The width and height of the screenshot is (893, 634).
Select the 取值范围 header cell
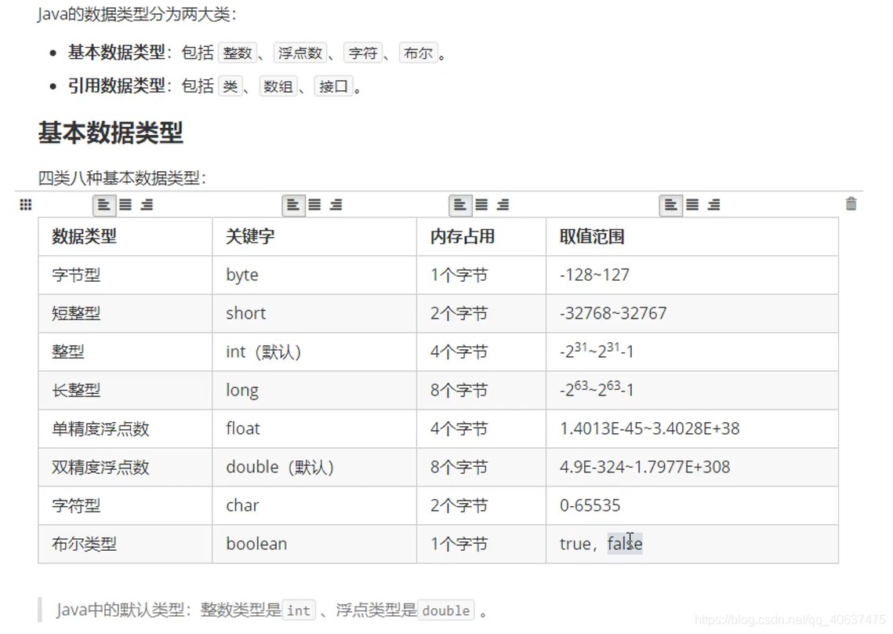[692, 237]
